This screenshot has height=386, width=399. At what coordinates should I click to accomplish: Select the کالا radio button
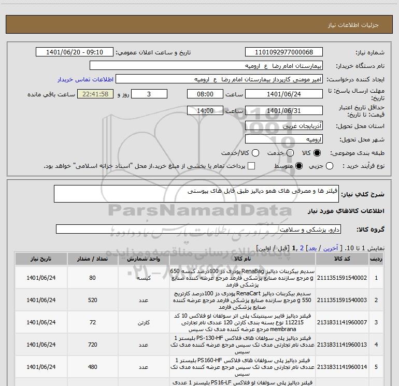click(x=317, y=153)
